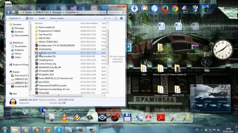This screenshot has width=238, height=133.
Task: Click the Explorer back navigation arrow
Action: coord(9,12)
